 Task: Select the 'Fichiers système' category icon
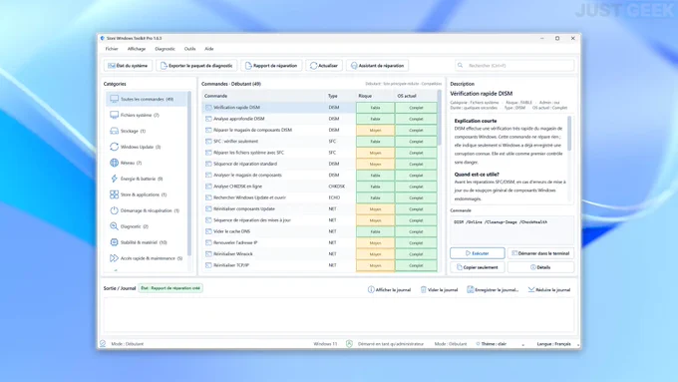point(114,115)
